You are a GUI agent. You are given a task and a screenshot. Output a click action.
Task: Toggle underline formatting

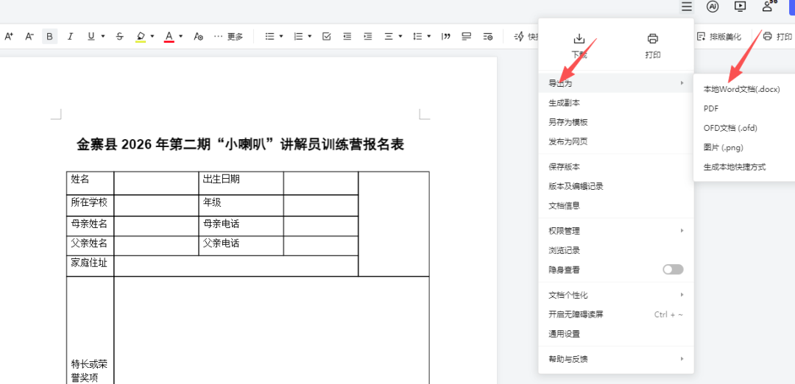click(x=91, y=37)
